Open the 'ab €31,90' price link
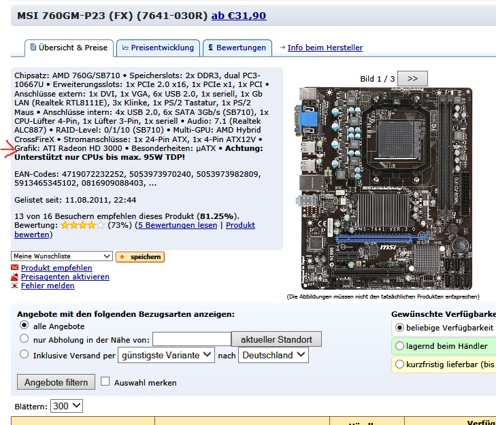This screenshot has width=496, height=425. click(x=239, y=16)
